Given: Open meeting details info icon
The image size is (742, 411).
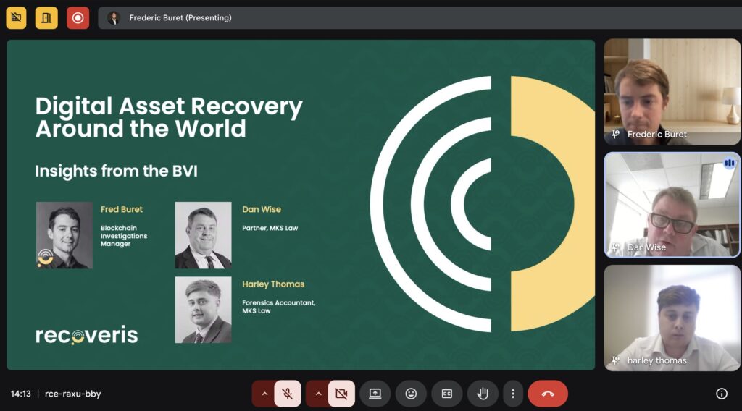Looking at the screenshot, I should 721,394.
